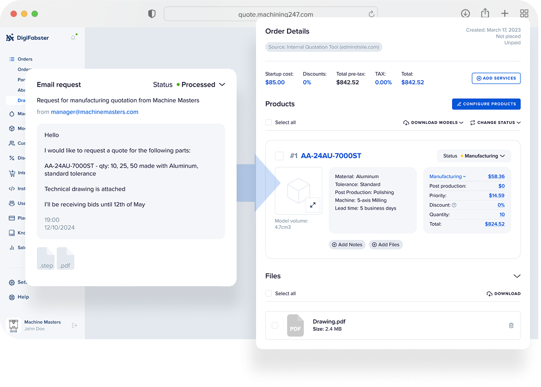
Task: Click the percent Discounts icon in sidebar
Action: pos(12,158)
